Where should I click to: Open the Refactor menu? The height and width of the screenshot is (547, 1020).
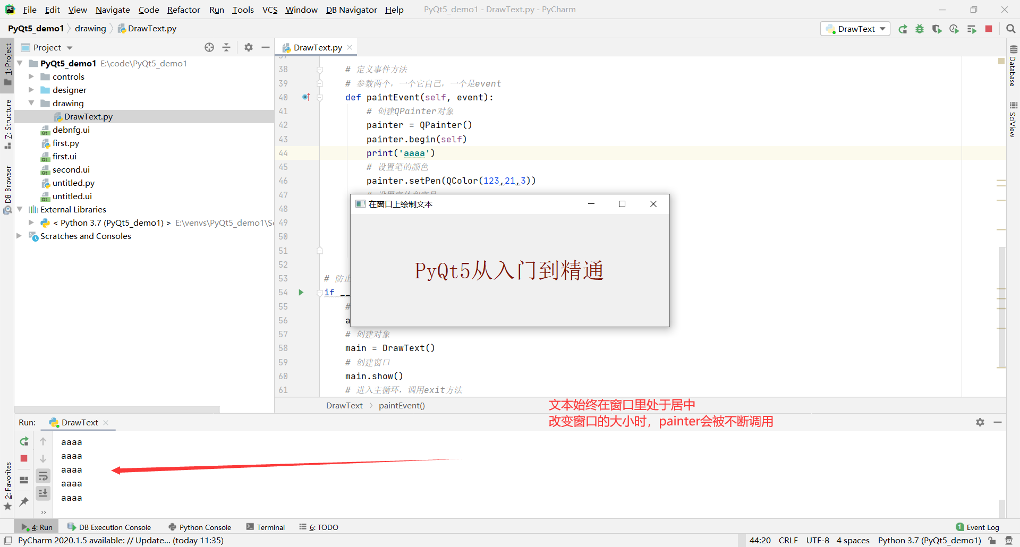183,10
